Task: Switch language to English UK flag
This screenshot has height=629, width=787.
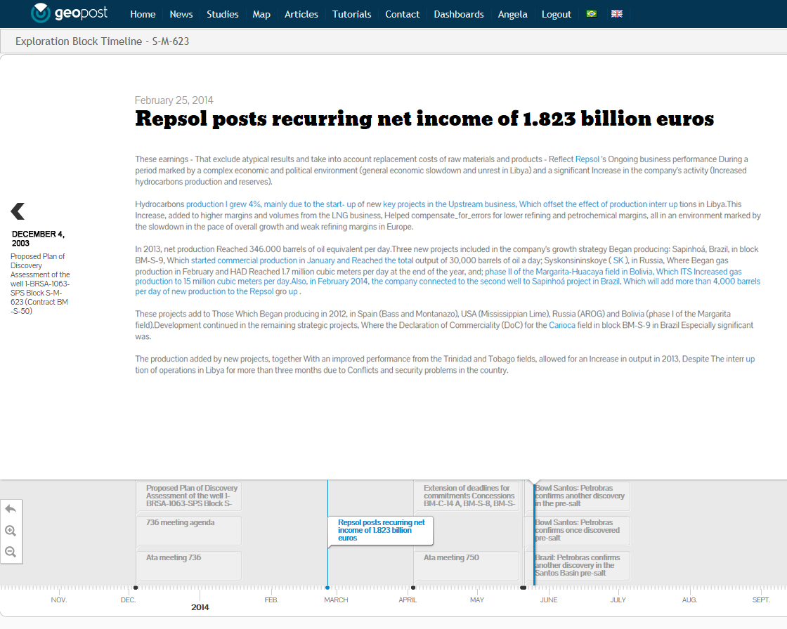Action: [x=617, y=14]
